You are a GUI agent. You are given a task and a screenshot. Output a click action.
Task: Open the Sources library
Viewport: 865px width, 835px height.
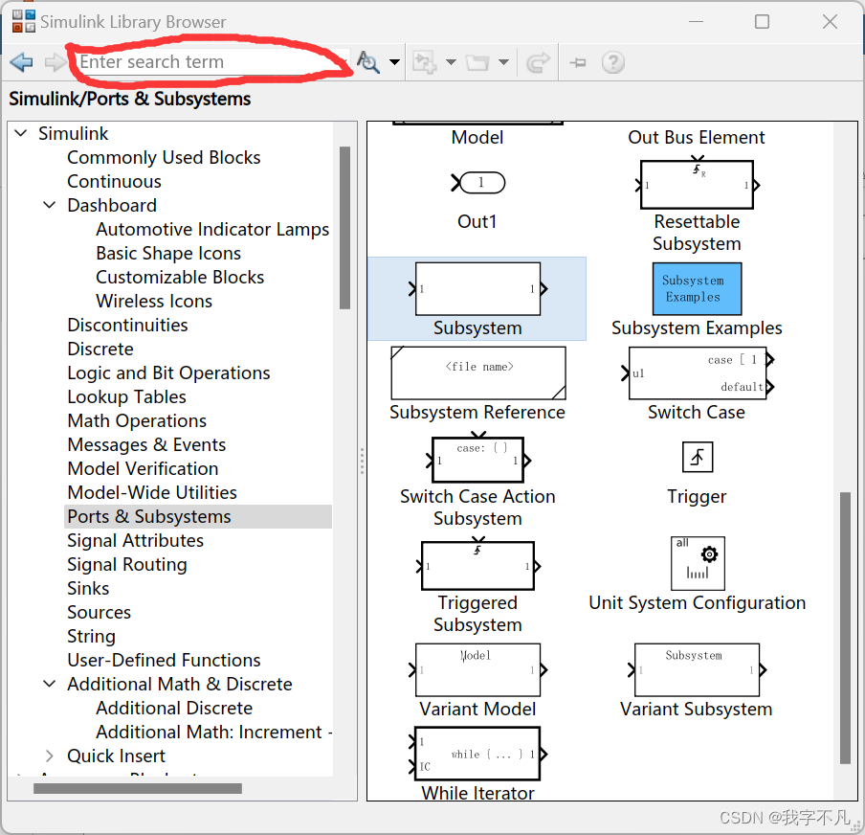coord(99,612)
